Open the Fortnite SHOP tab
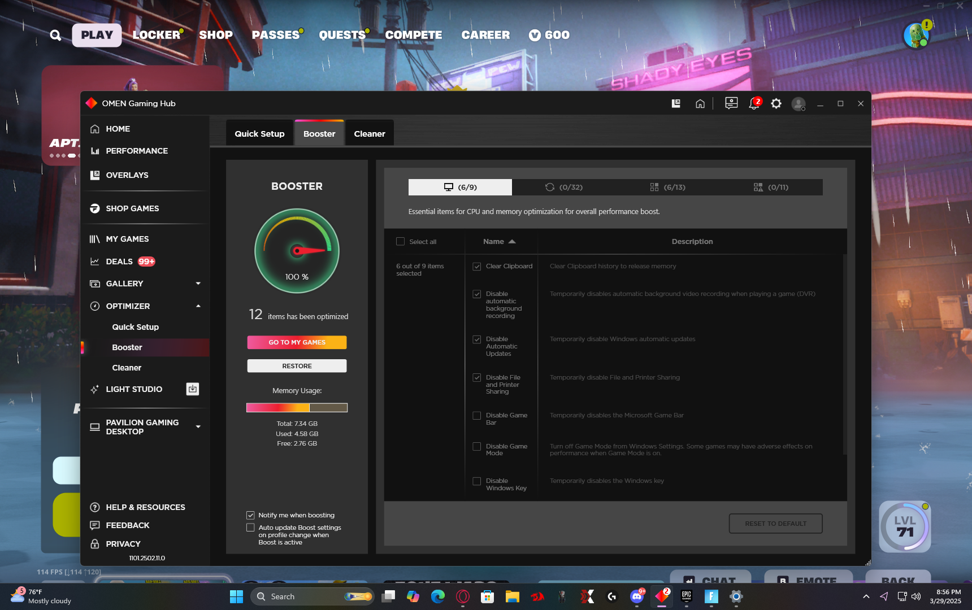Screen dimensions: 972x610 point(216,35)
